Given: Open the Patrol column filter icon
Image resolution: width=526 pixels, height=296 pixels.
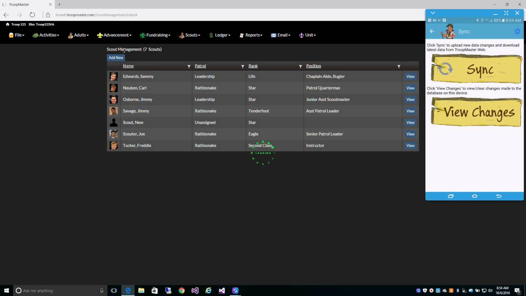Looking at the screenshot, I should click(x=242, y=67).
